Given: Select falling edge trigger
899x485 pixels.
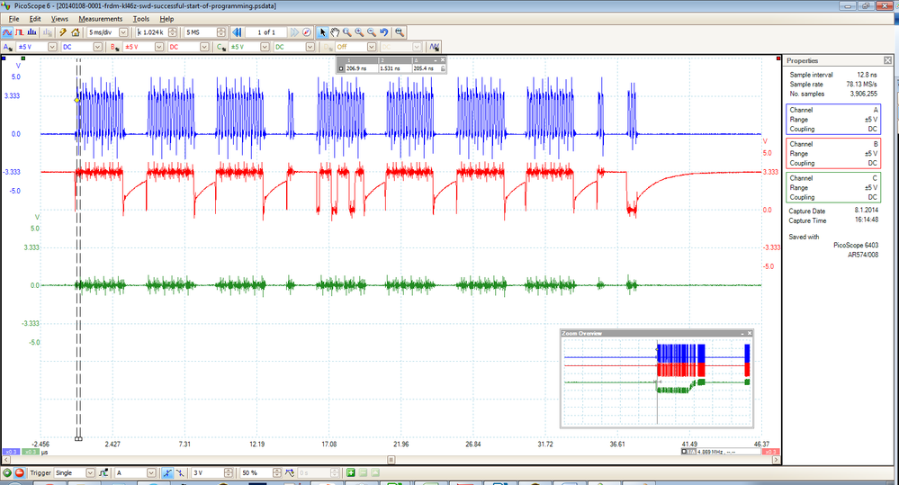Looking at the screenshot, I should (180, 473).
